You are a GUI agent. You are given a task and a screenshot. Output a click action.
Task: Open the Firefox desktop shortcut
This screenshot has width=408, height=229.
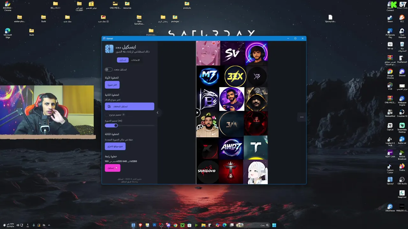pos(402,167)
